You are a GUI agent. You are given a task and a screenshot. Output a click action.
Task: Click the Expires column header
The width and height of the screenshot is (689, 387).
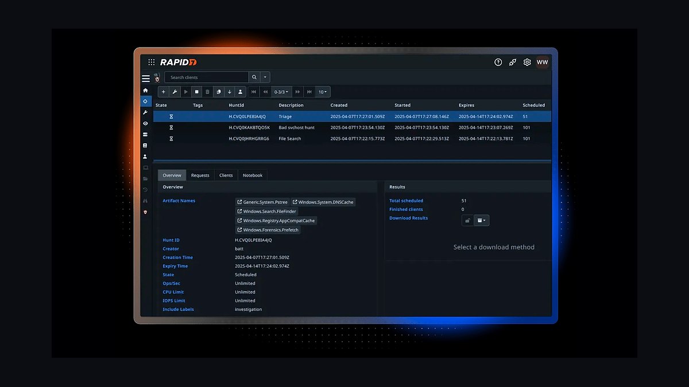coord(467,105)
